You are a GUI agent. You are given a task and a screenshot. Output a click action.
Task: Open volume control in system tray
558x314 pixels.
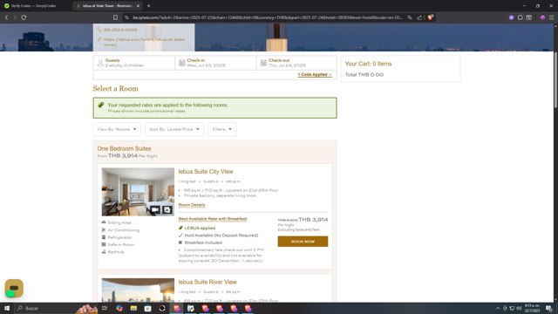(519, 308)
